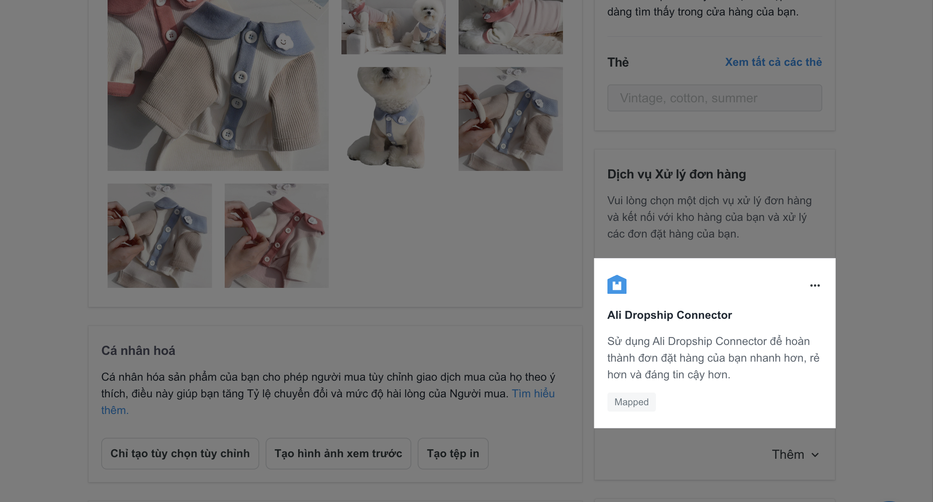Click the Xem tất cả các thẻ link
The image size is (933, 502).
point(773,62)
